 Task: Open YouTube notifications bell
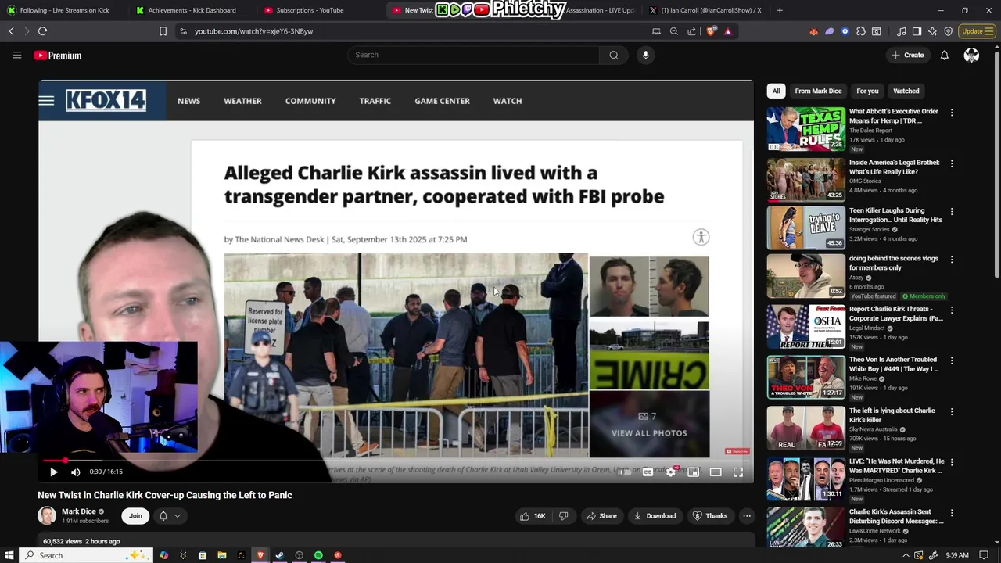tap(944, 55)
